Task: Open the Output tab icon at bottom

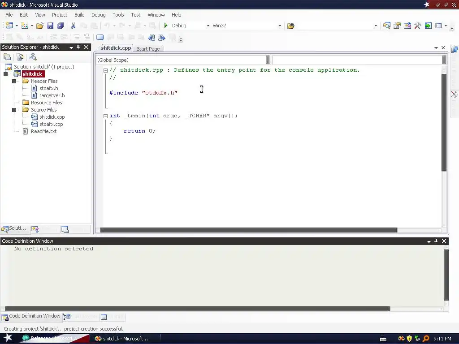Action: 104,317
